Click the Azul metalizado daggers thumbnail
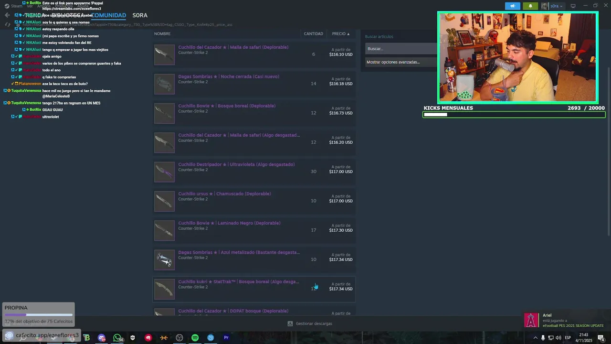 [x=165, y=259]
